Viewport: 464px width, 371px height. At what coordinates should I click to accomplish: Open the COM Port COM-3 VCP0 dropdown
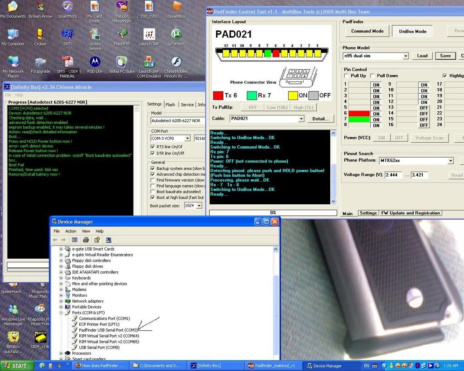click(187, 139)
